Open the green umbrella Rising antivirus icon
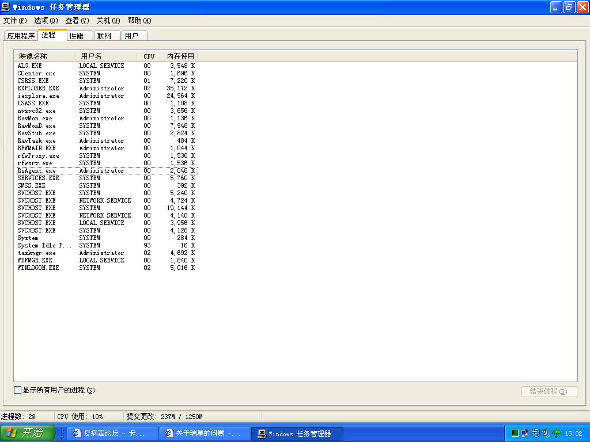 coord(556,433)
